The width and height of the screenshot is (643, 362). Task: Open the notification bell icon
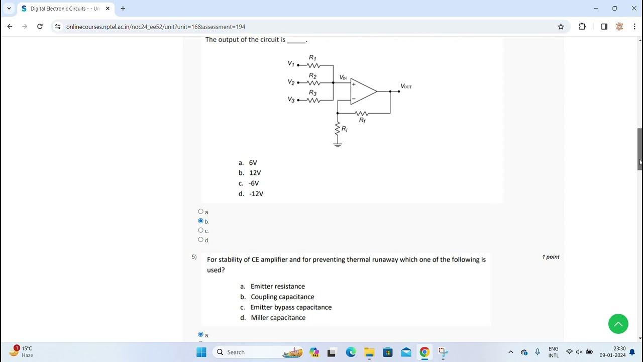click(x=632, y=352)
